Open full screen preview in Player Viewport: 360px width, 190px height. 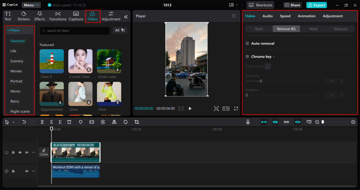[236, 109]
